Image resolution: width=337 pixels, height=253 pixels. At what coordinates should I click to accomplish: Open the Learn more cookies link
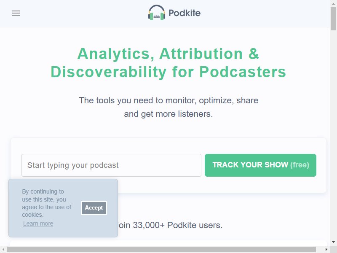38,223
